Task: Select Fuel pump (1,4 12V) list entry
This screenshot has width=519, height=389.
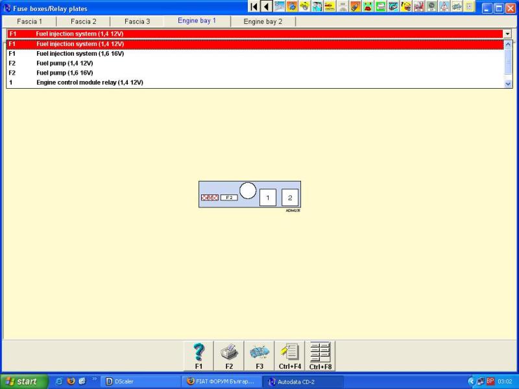Action: (65, 64)
